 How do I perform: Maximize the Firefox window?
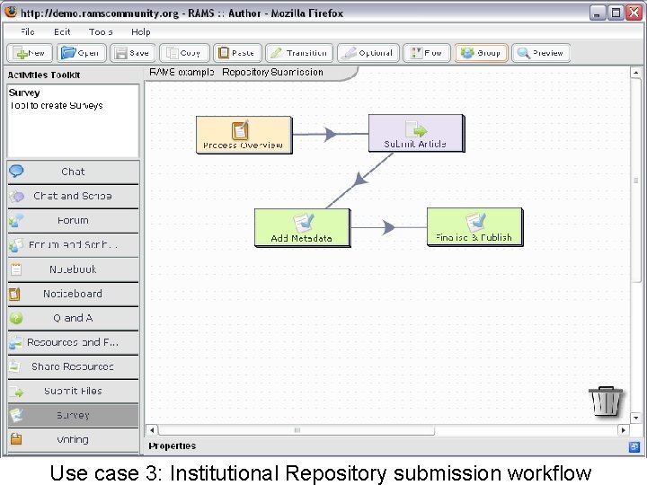(616, 13)
